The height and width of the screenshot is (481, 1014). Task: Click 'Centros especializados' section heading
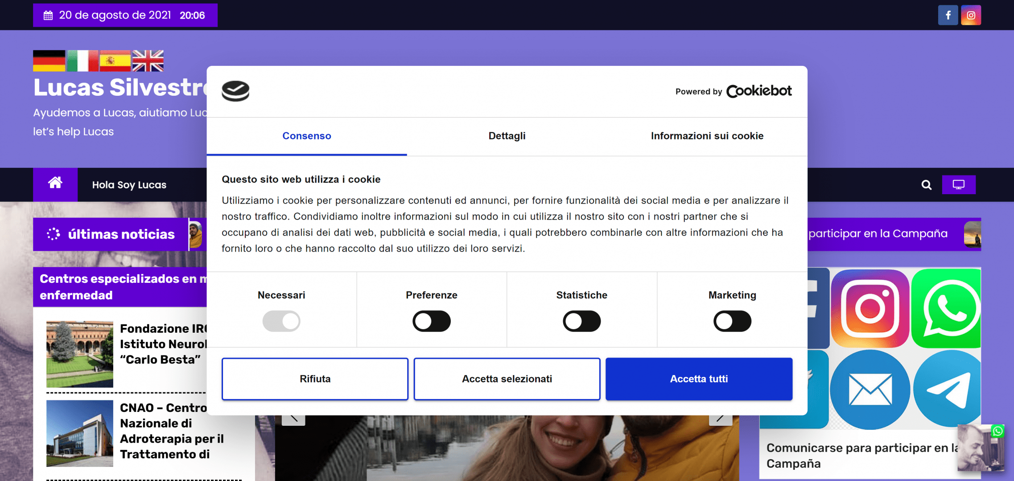123,287
